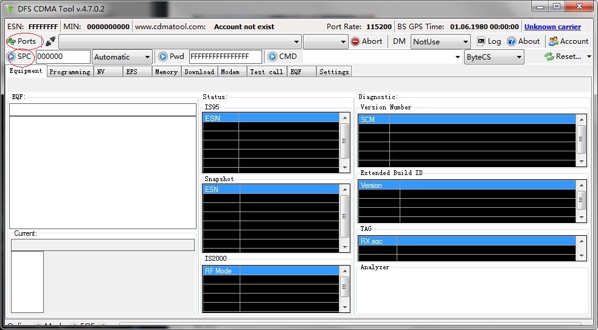The image size is (598, 330).
Task: Click the Reset button
Action: (x=563, y=57)
